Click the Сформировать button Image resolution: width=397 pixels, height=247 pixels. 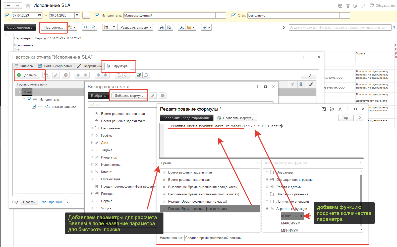[x=20, y=27]
